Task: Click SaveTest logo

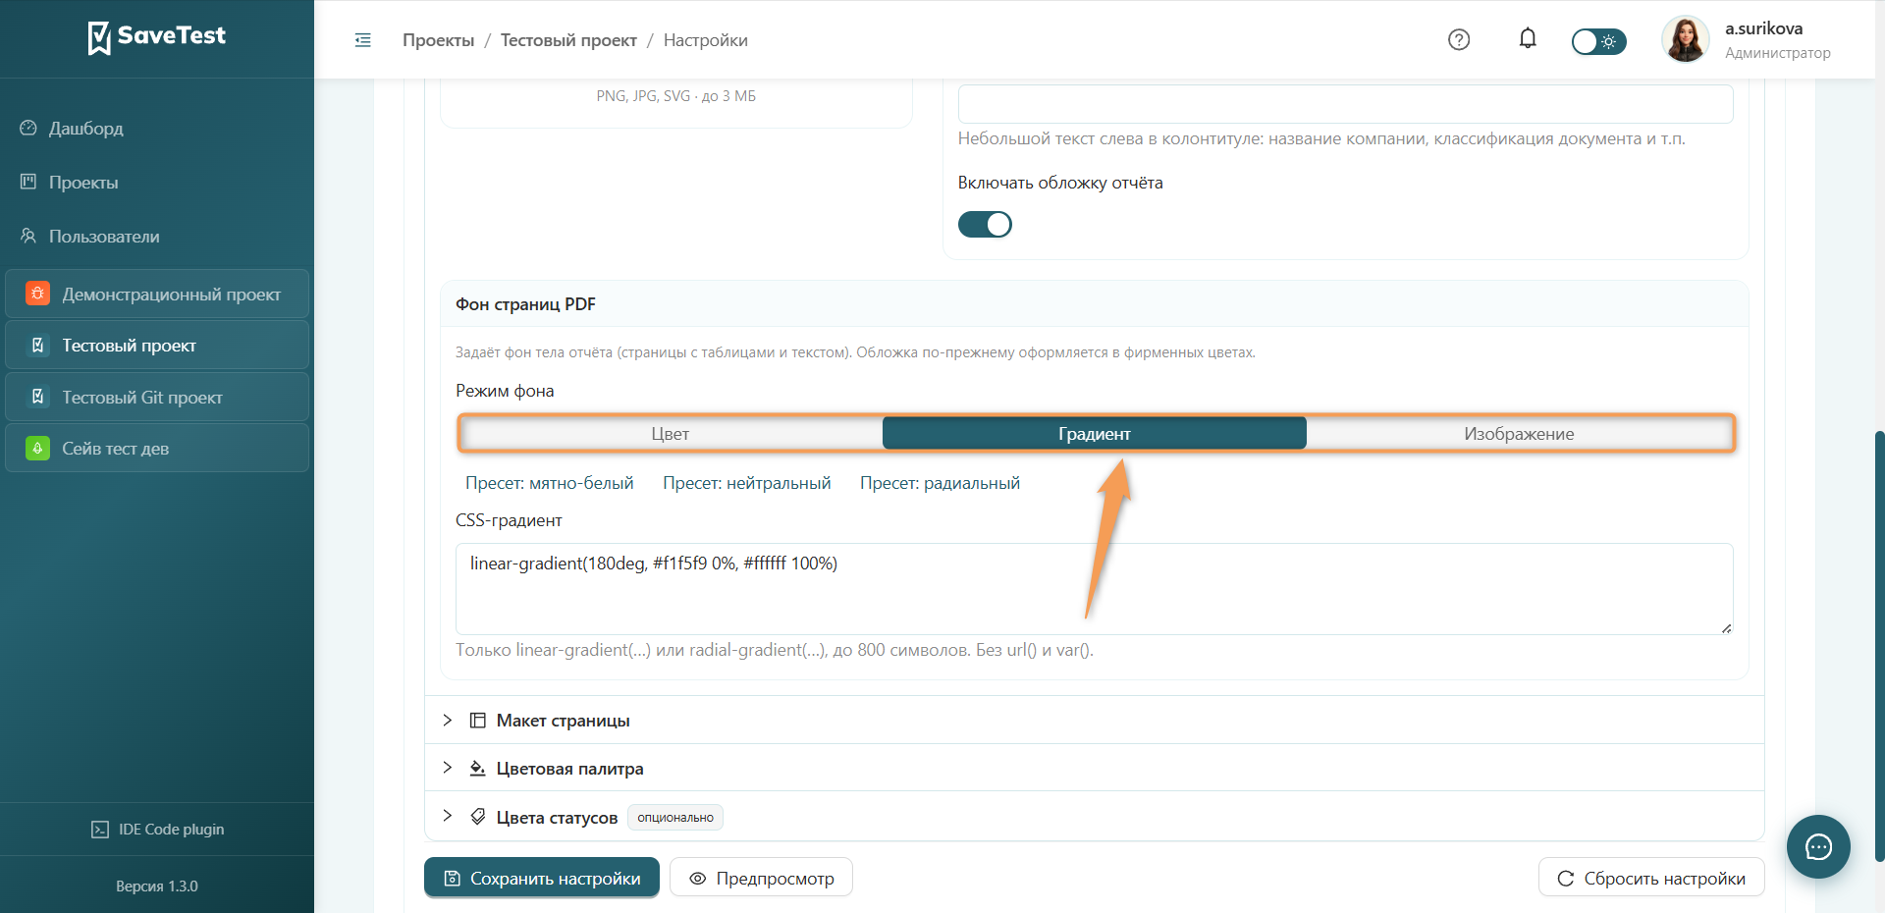Action: coord(157,37)
